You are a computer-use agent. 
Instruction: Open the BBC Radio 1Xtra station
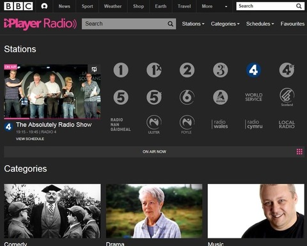point(154,70)
